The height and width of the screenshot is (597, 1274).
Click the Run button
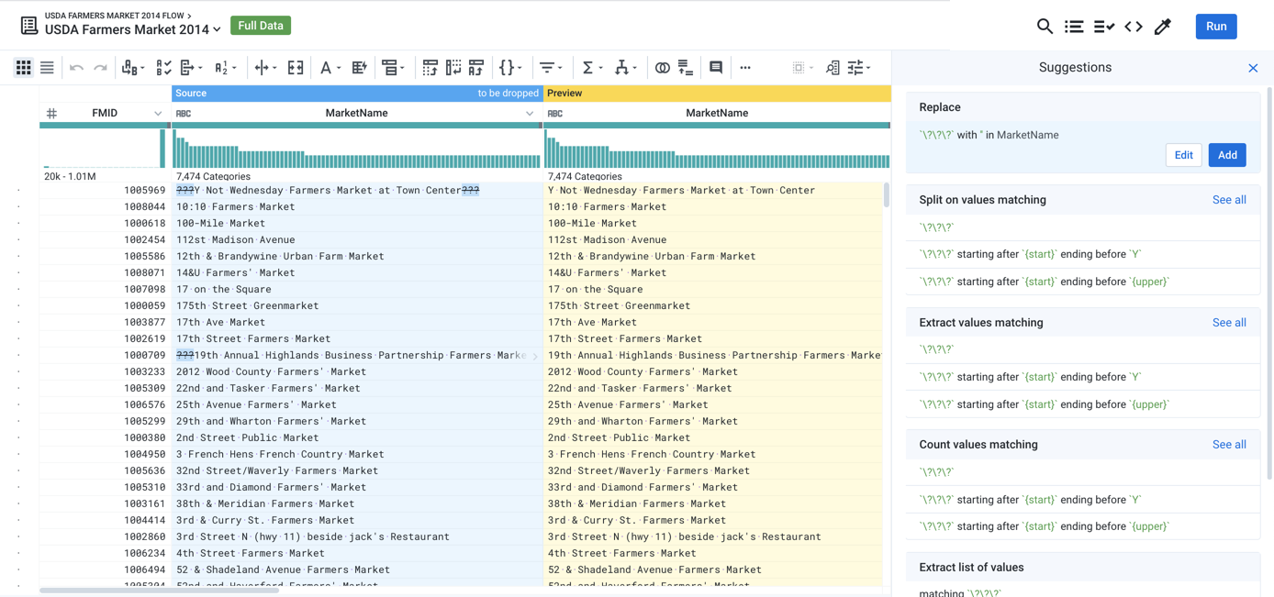point(1216,27)
